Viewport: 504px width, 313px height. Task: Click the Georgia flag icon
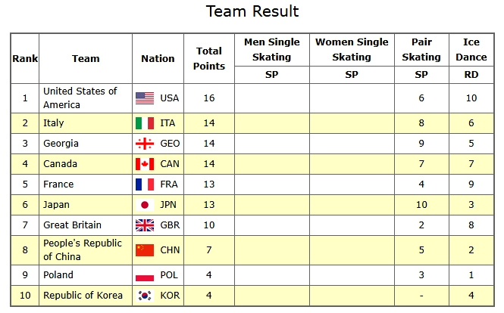coord(145,144)
